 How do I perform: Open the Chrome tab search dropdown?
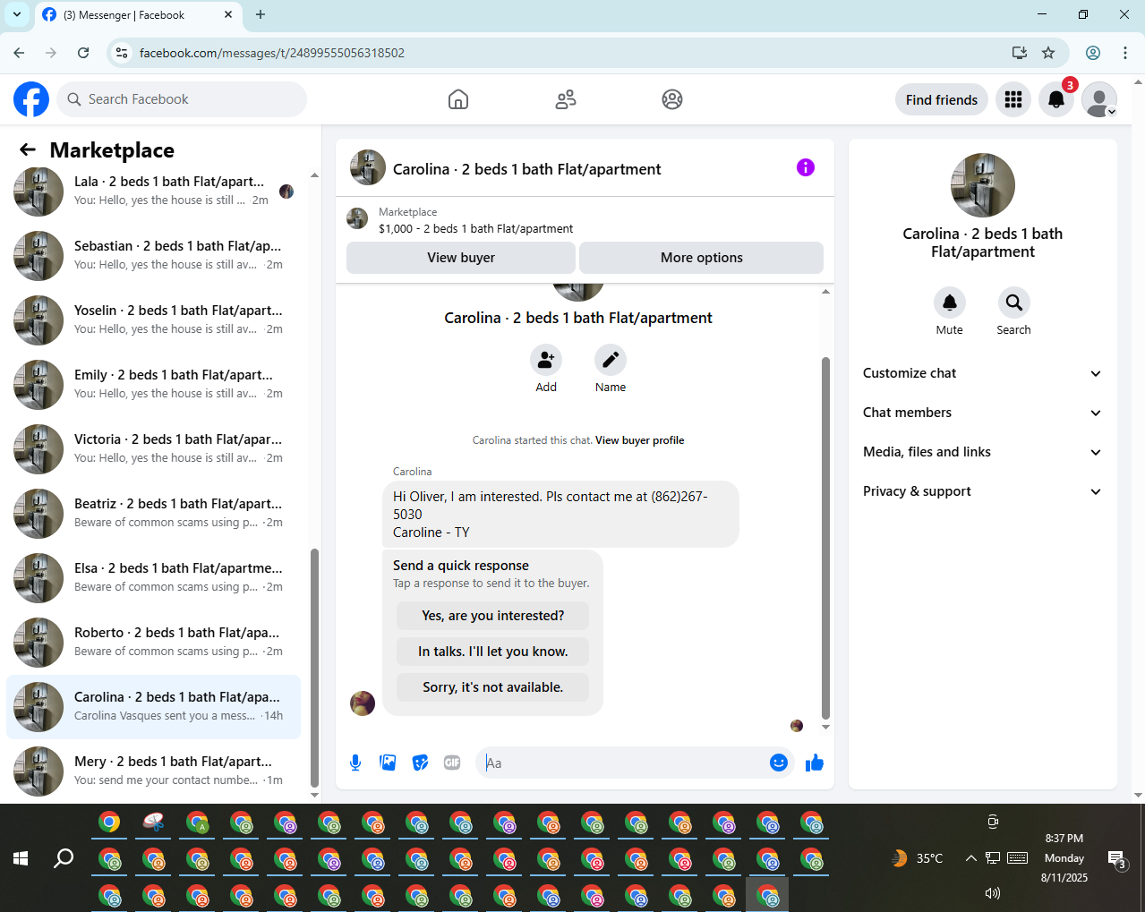17,14
